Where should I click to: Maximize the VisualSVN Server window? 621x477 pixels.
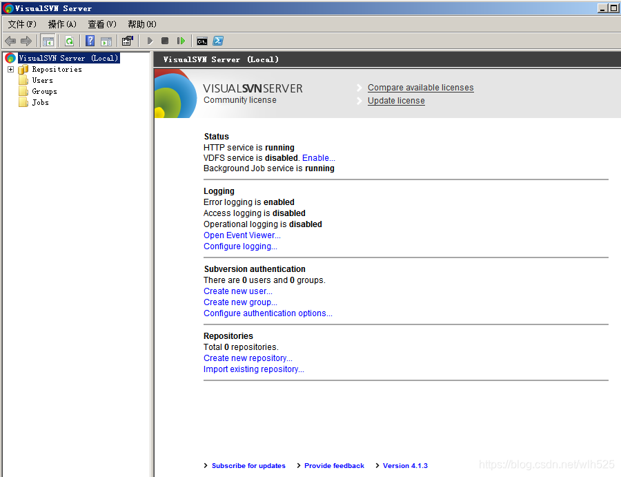coord(613,8)
